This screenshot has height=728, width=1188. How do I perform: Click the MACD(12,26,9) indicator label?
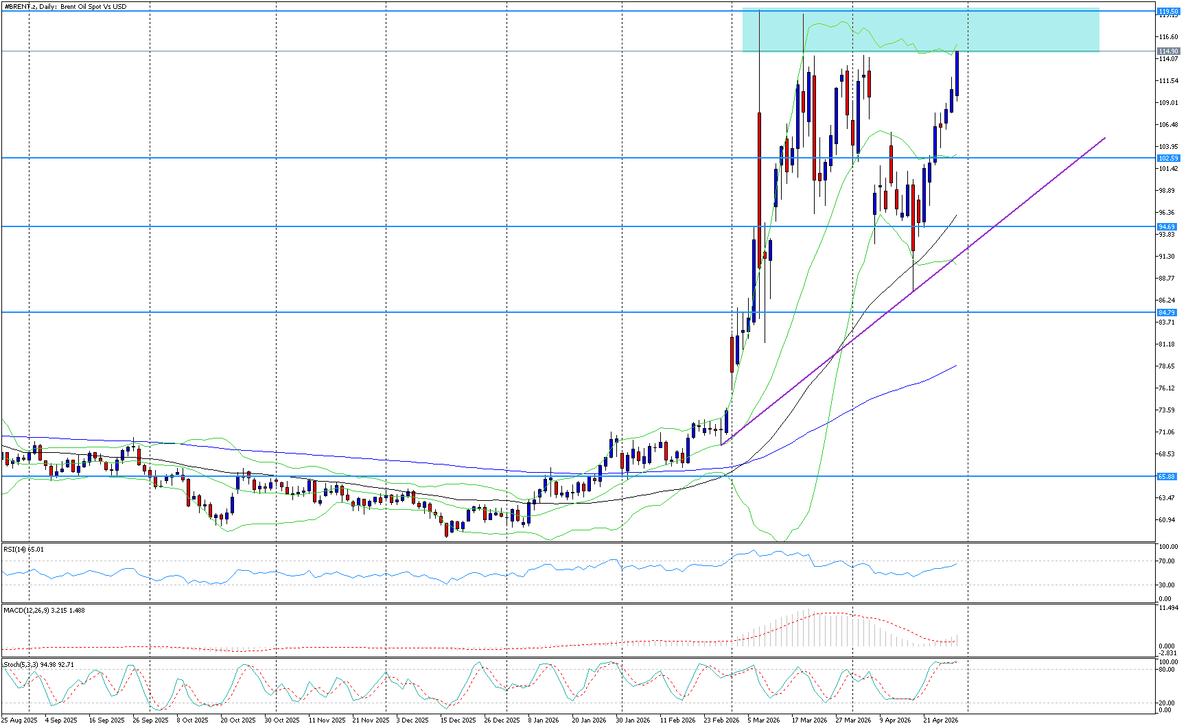(44, 609)
